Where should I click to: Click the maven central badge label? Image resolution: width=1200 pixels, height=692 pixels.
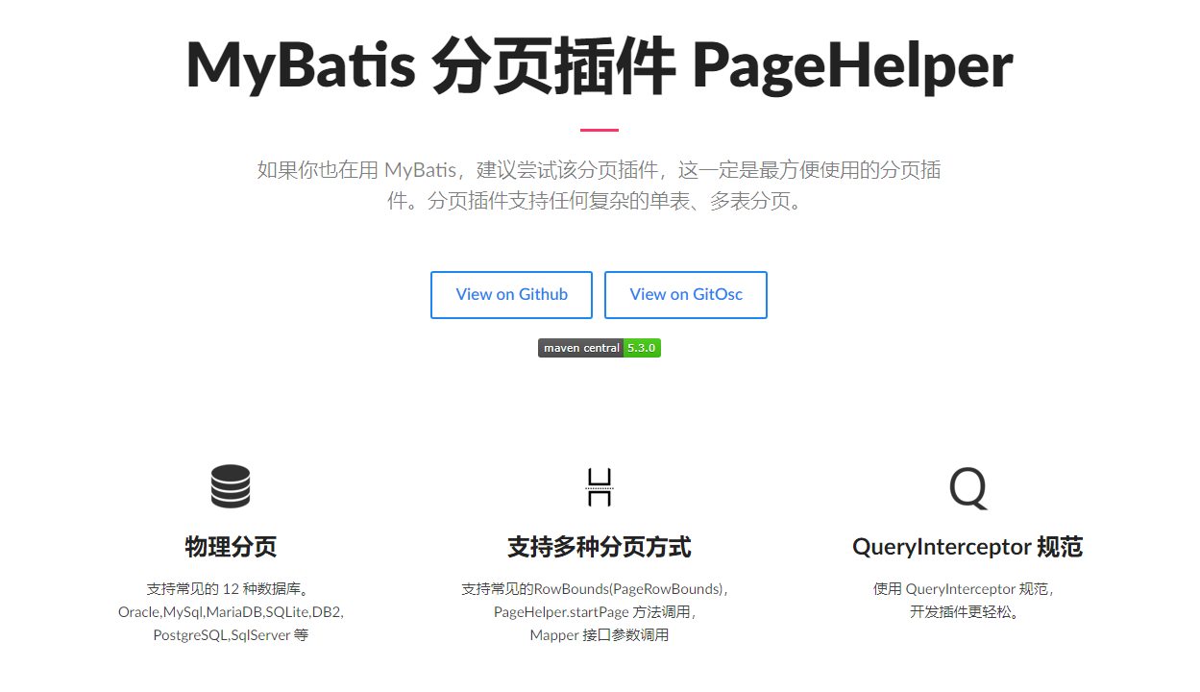[580, 348]
